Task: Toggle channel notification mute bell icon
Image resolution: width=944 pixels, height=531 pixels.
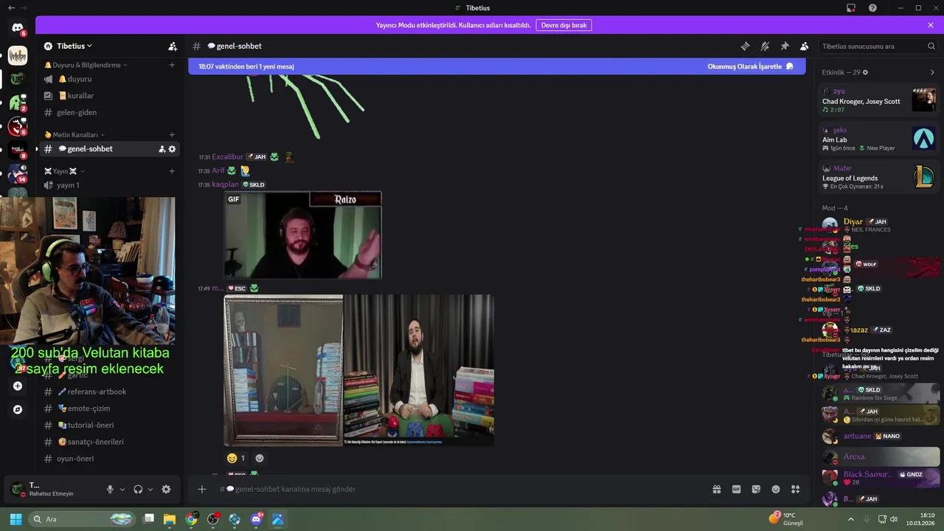Action: click(x=765, y=46)
